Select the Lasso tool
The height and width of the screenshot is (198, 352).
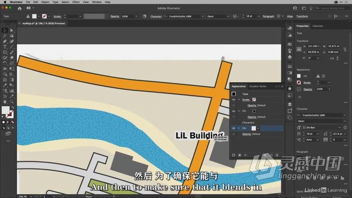pos(12,36)
